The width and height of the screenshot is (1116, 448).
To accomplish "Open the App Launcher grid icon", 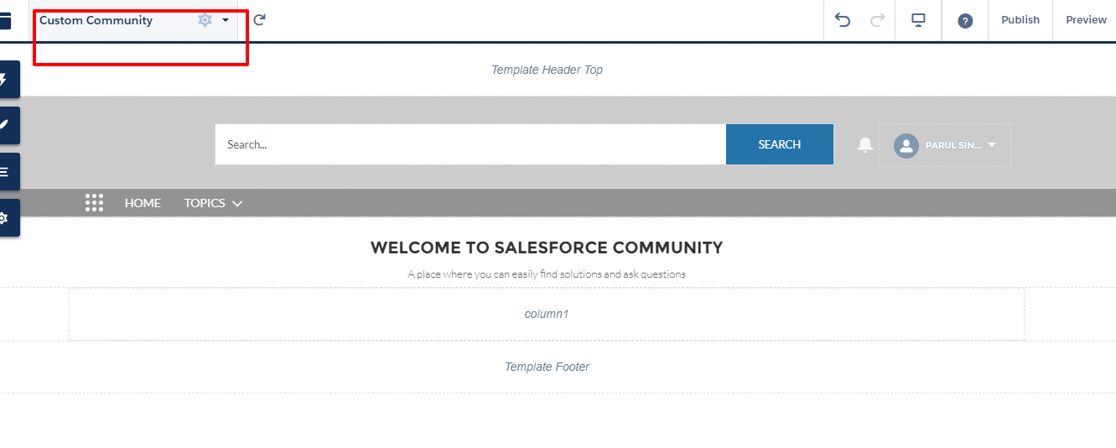I will tap(95, 203).
